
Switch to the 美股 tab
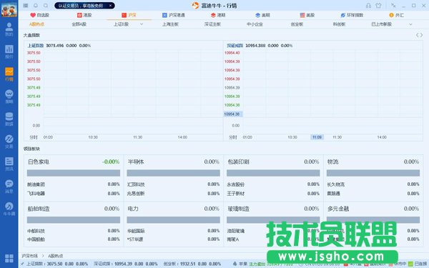point(307,15)
